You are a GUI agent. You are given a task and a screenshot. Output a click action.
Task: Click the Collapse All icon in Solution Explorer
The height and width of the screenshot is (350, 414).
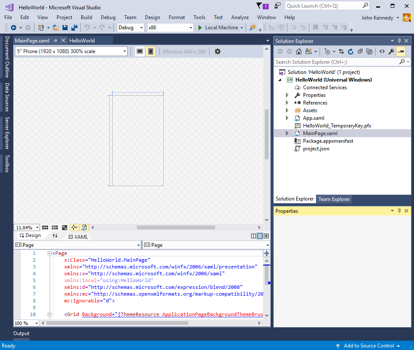pos(360,51)
